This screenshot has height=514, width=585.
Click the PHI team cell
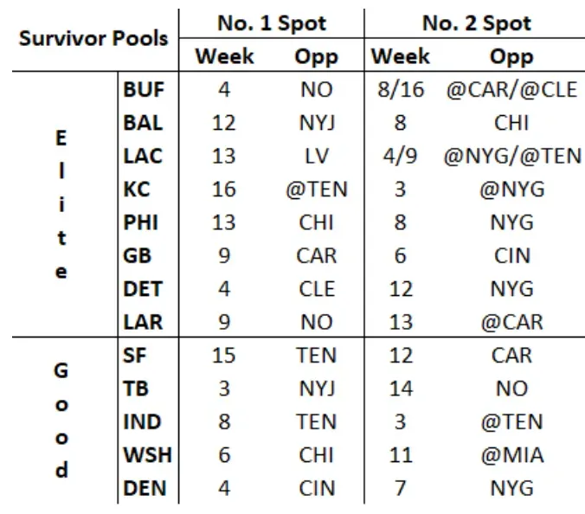coord(142,222)
